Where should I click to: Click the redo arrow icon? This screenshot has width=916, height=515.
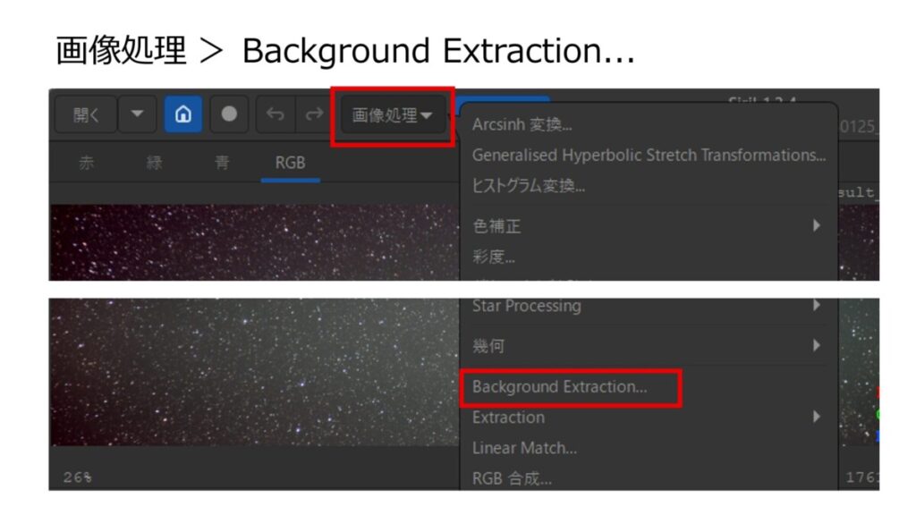click(x=314, y=114)
